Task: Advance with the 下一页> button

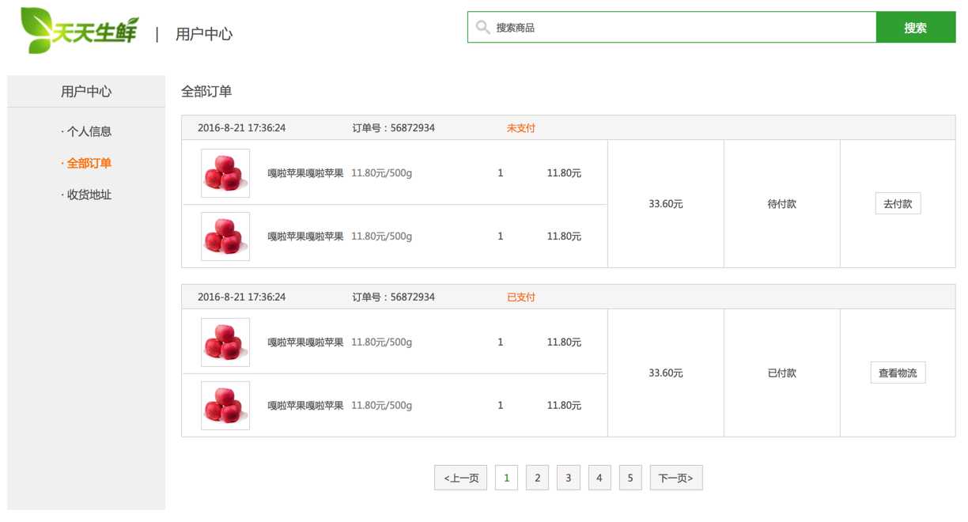Action: (x=676, y=478)
